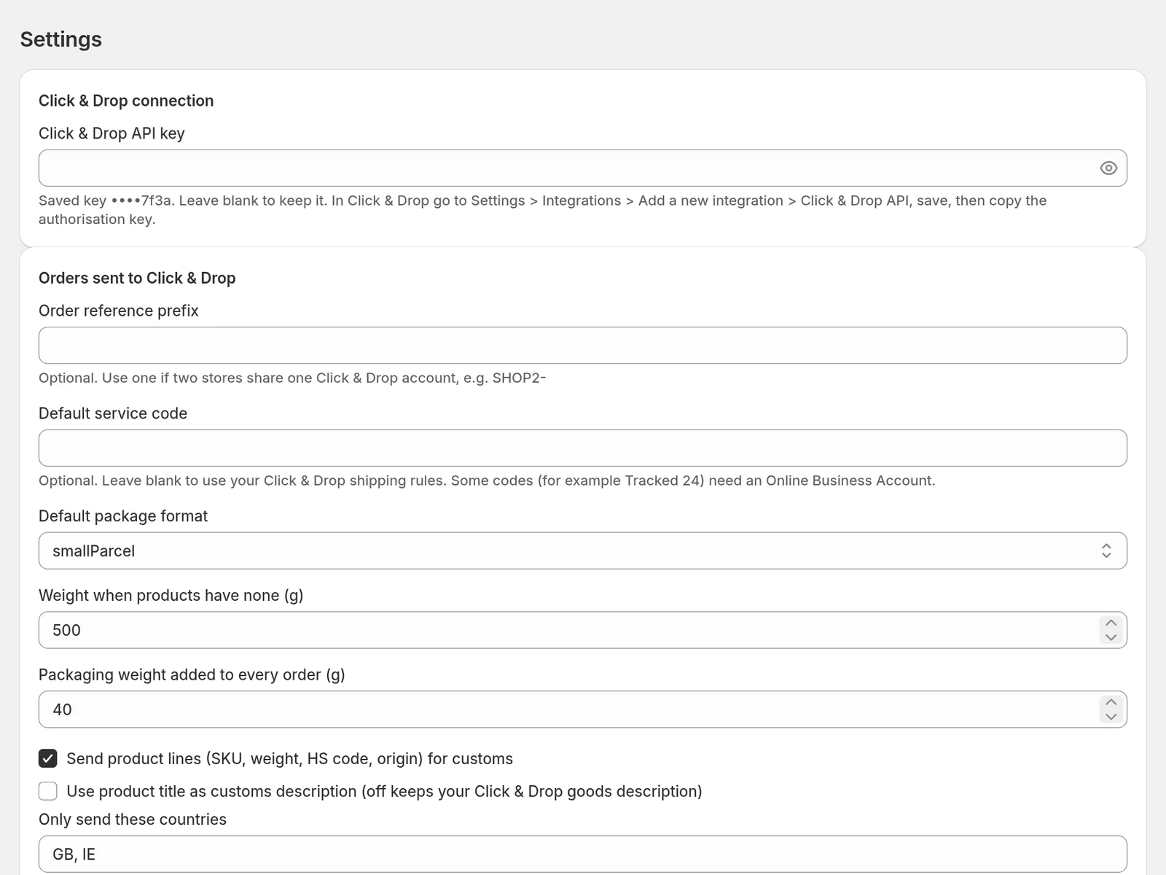Decrease the weight when products have none
The image size is (1166, 875).
pos(1111,637)
